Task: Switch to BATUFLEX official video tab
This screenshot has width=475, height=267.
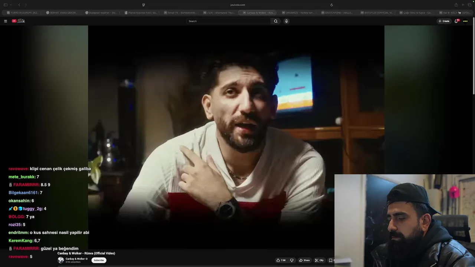Action: pos(376,13)
